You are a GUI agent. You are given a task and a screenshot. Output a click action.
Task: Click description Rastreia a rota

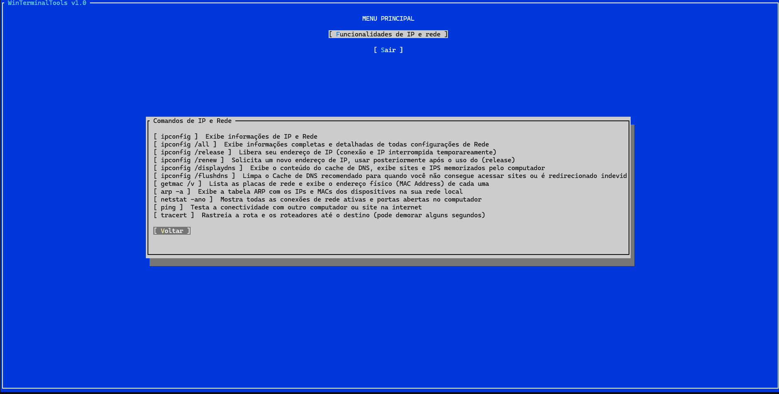pos(344,215)
